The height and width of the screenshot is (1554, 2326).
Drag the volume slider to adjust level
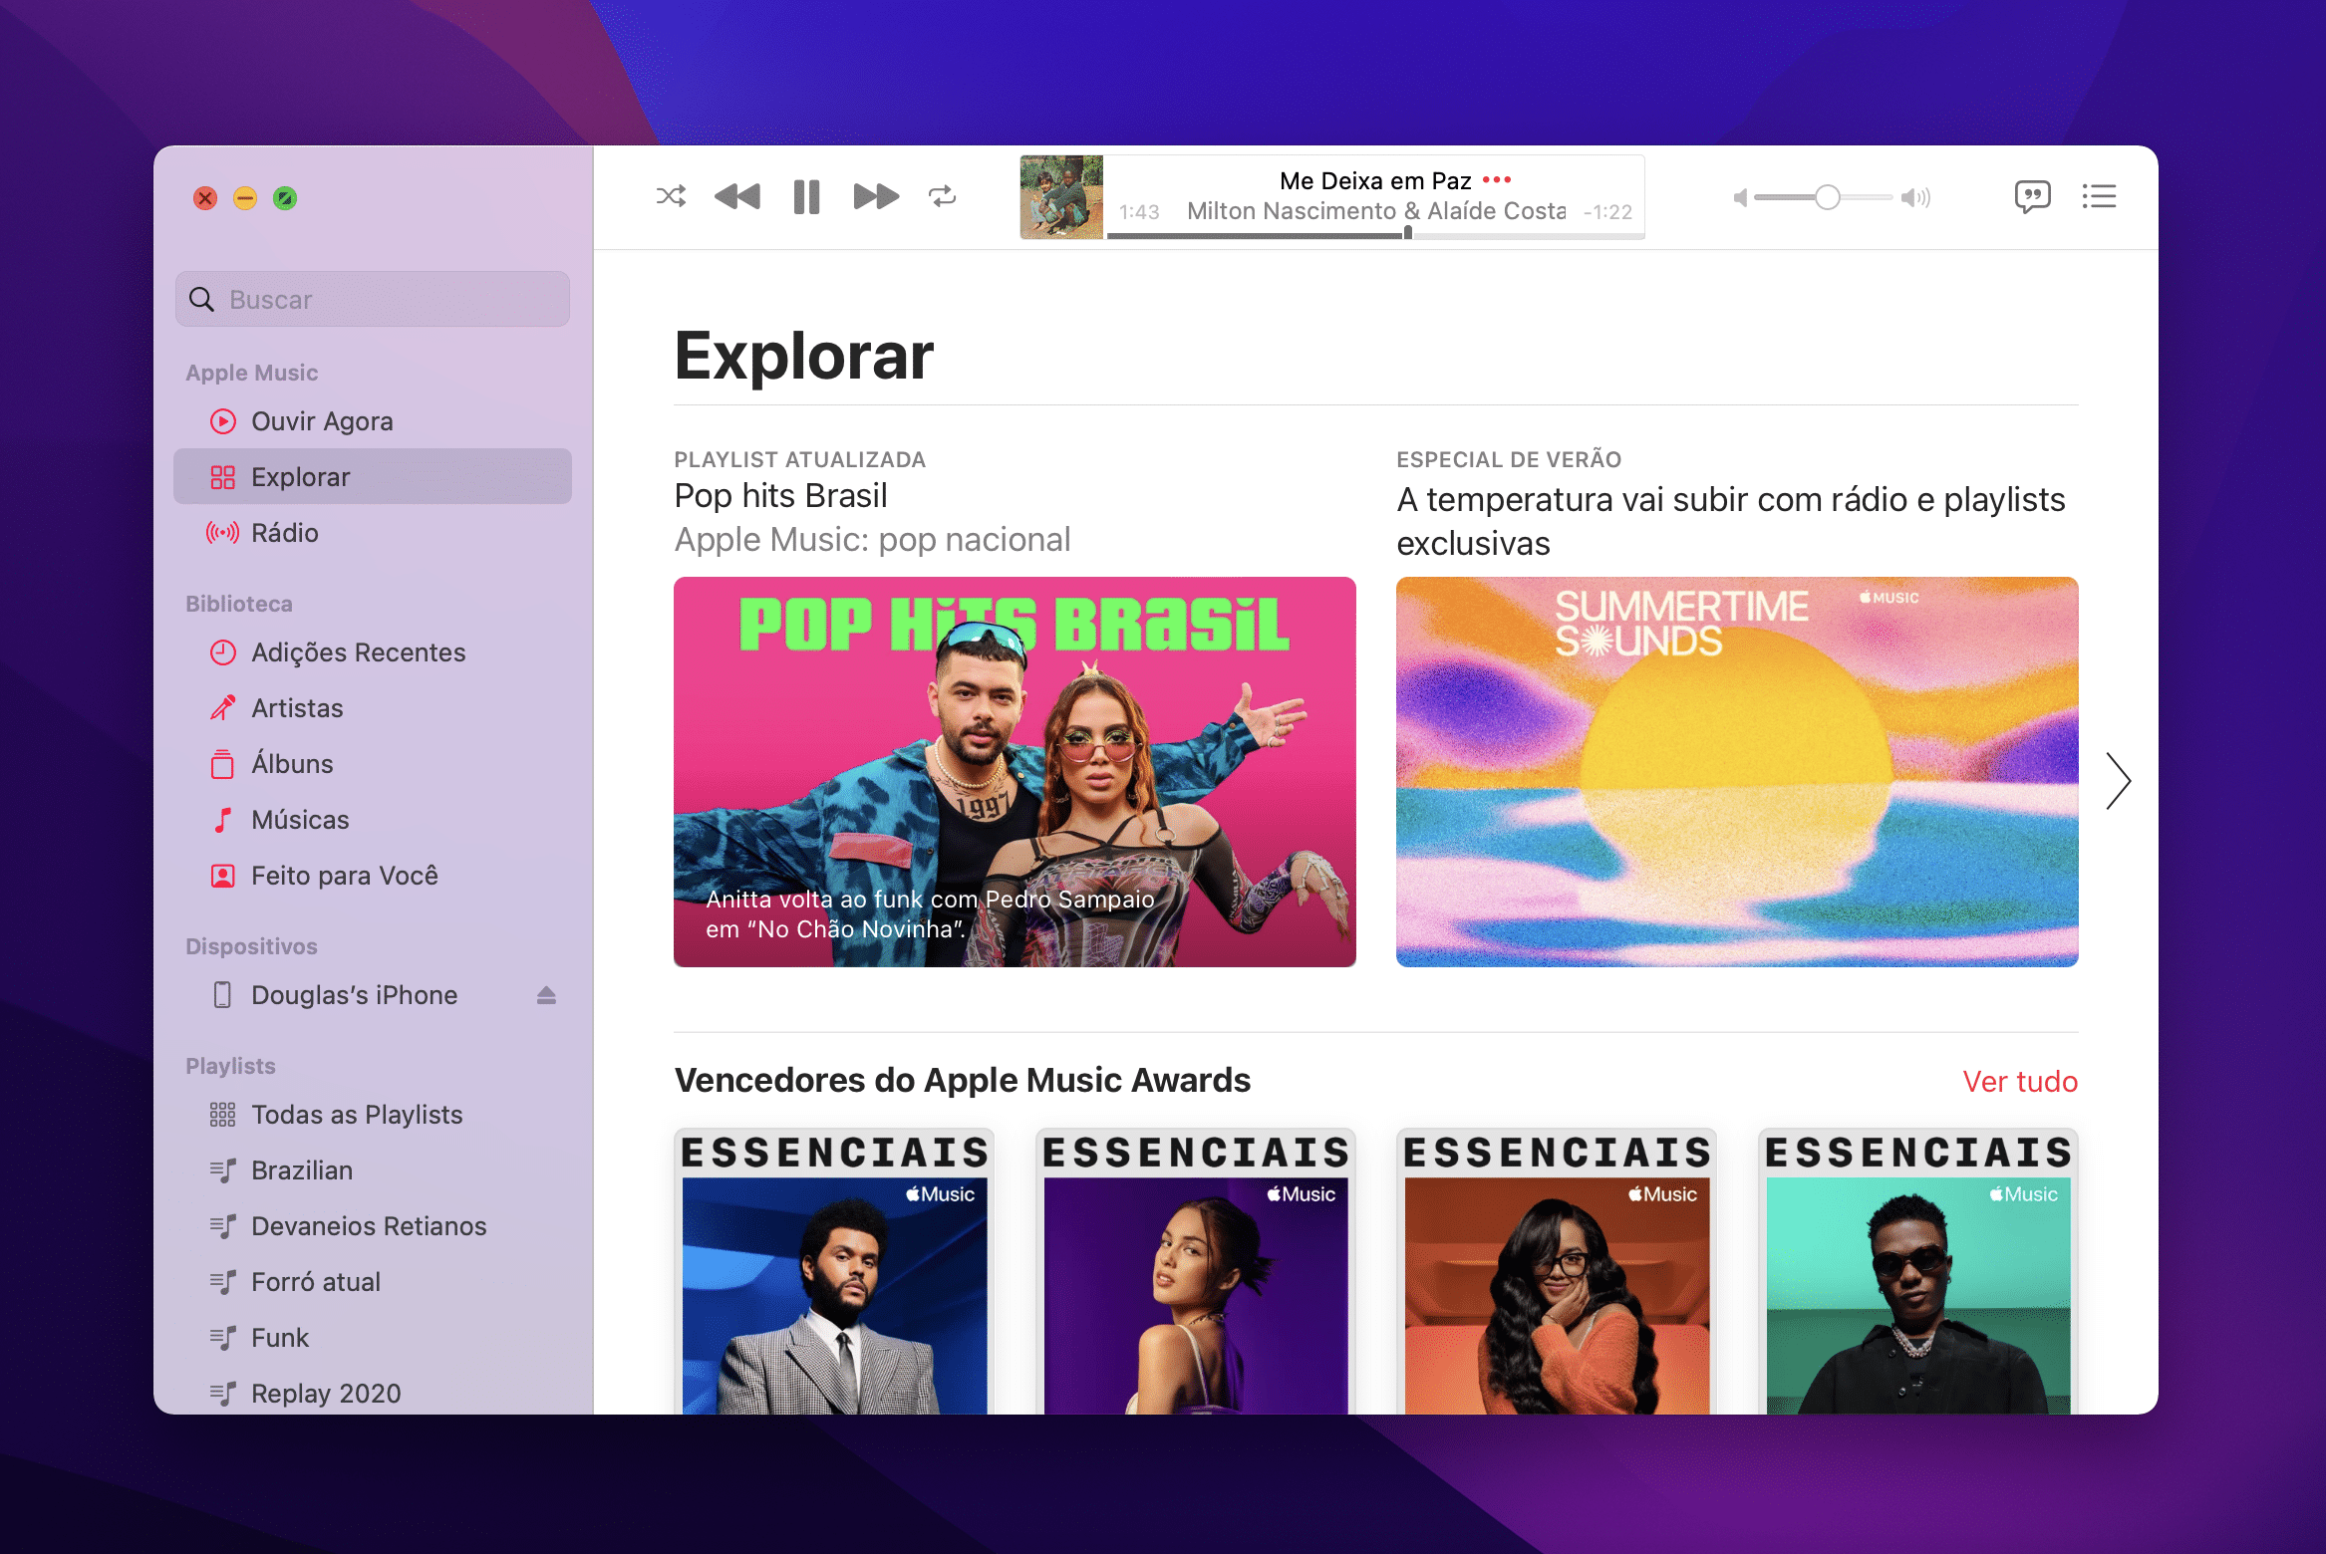pos(1828,196)
